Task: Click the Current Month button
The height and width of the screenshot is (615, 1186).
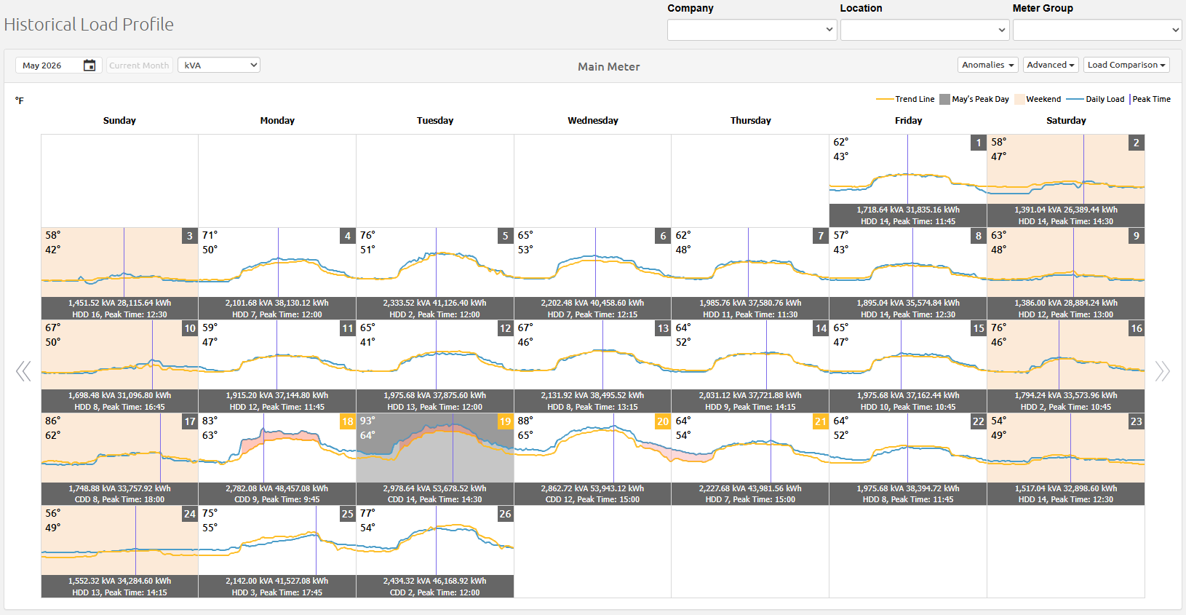Action: 139,65
